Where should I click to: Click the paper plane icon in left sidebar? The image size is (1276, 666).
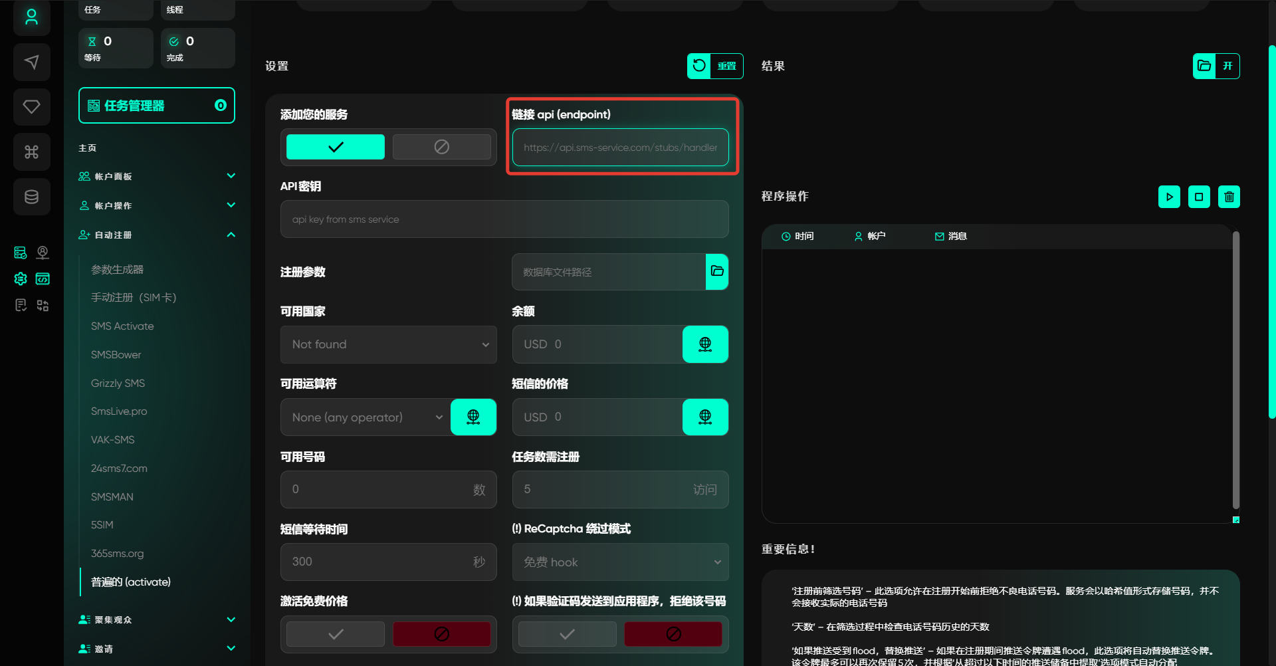[x=31, y=62]
